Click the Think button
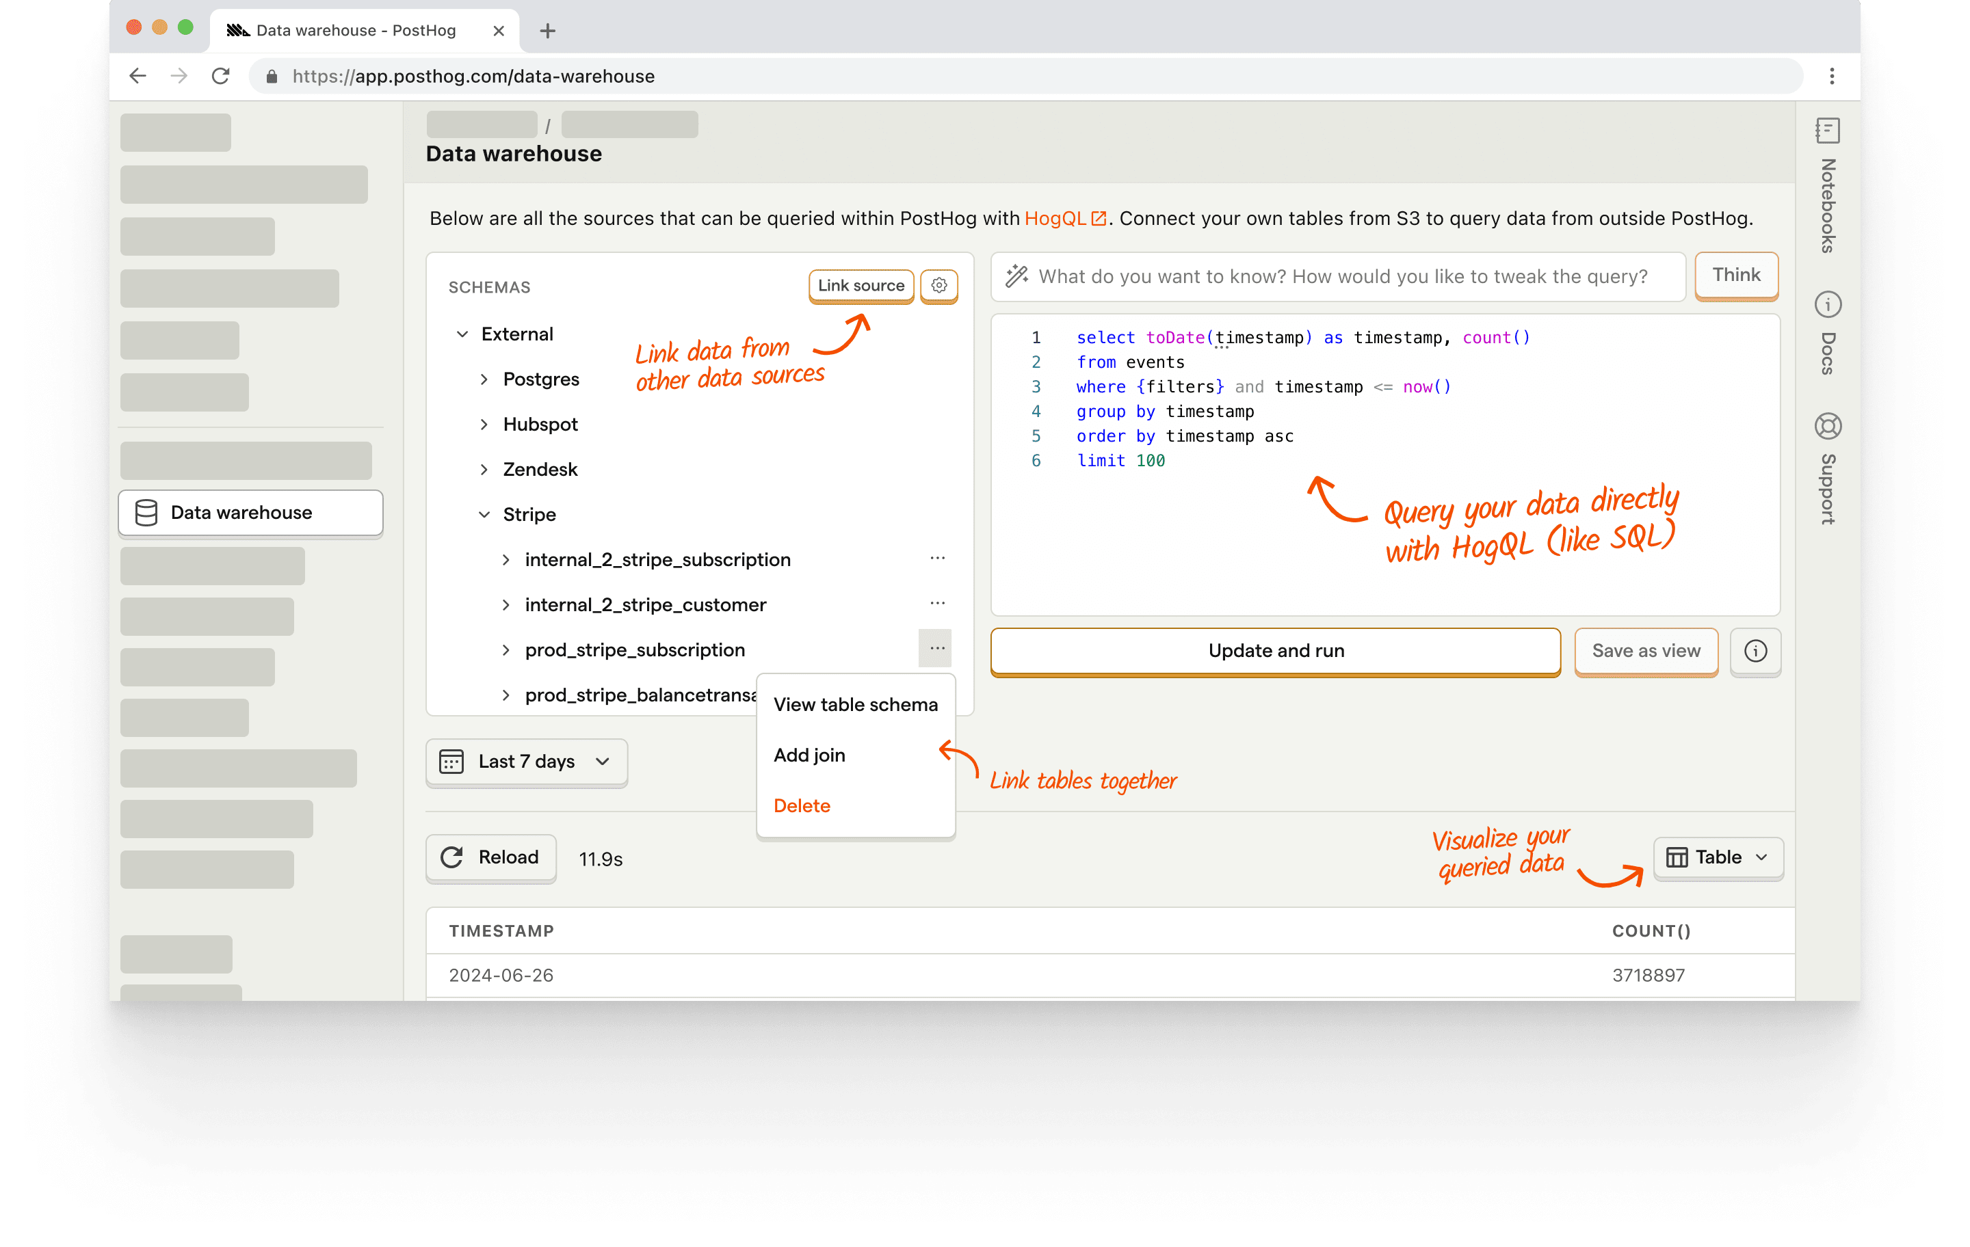Image resolution: width=1970 pixels, height=1247 pixels. coord(1736,276)
